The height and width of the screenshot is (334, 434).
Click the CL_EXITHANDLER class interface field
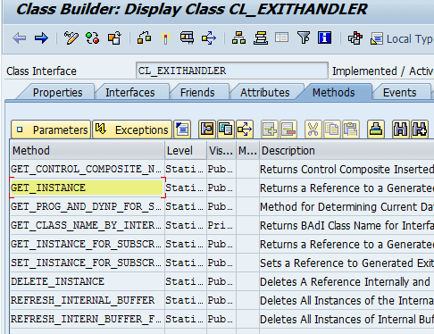coord(232,71)
